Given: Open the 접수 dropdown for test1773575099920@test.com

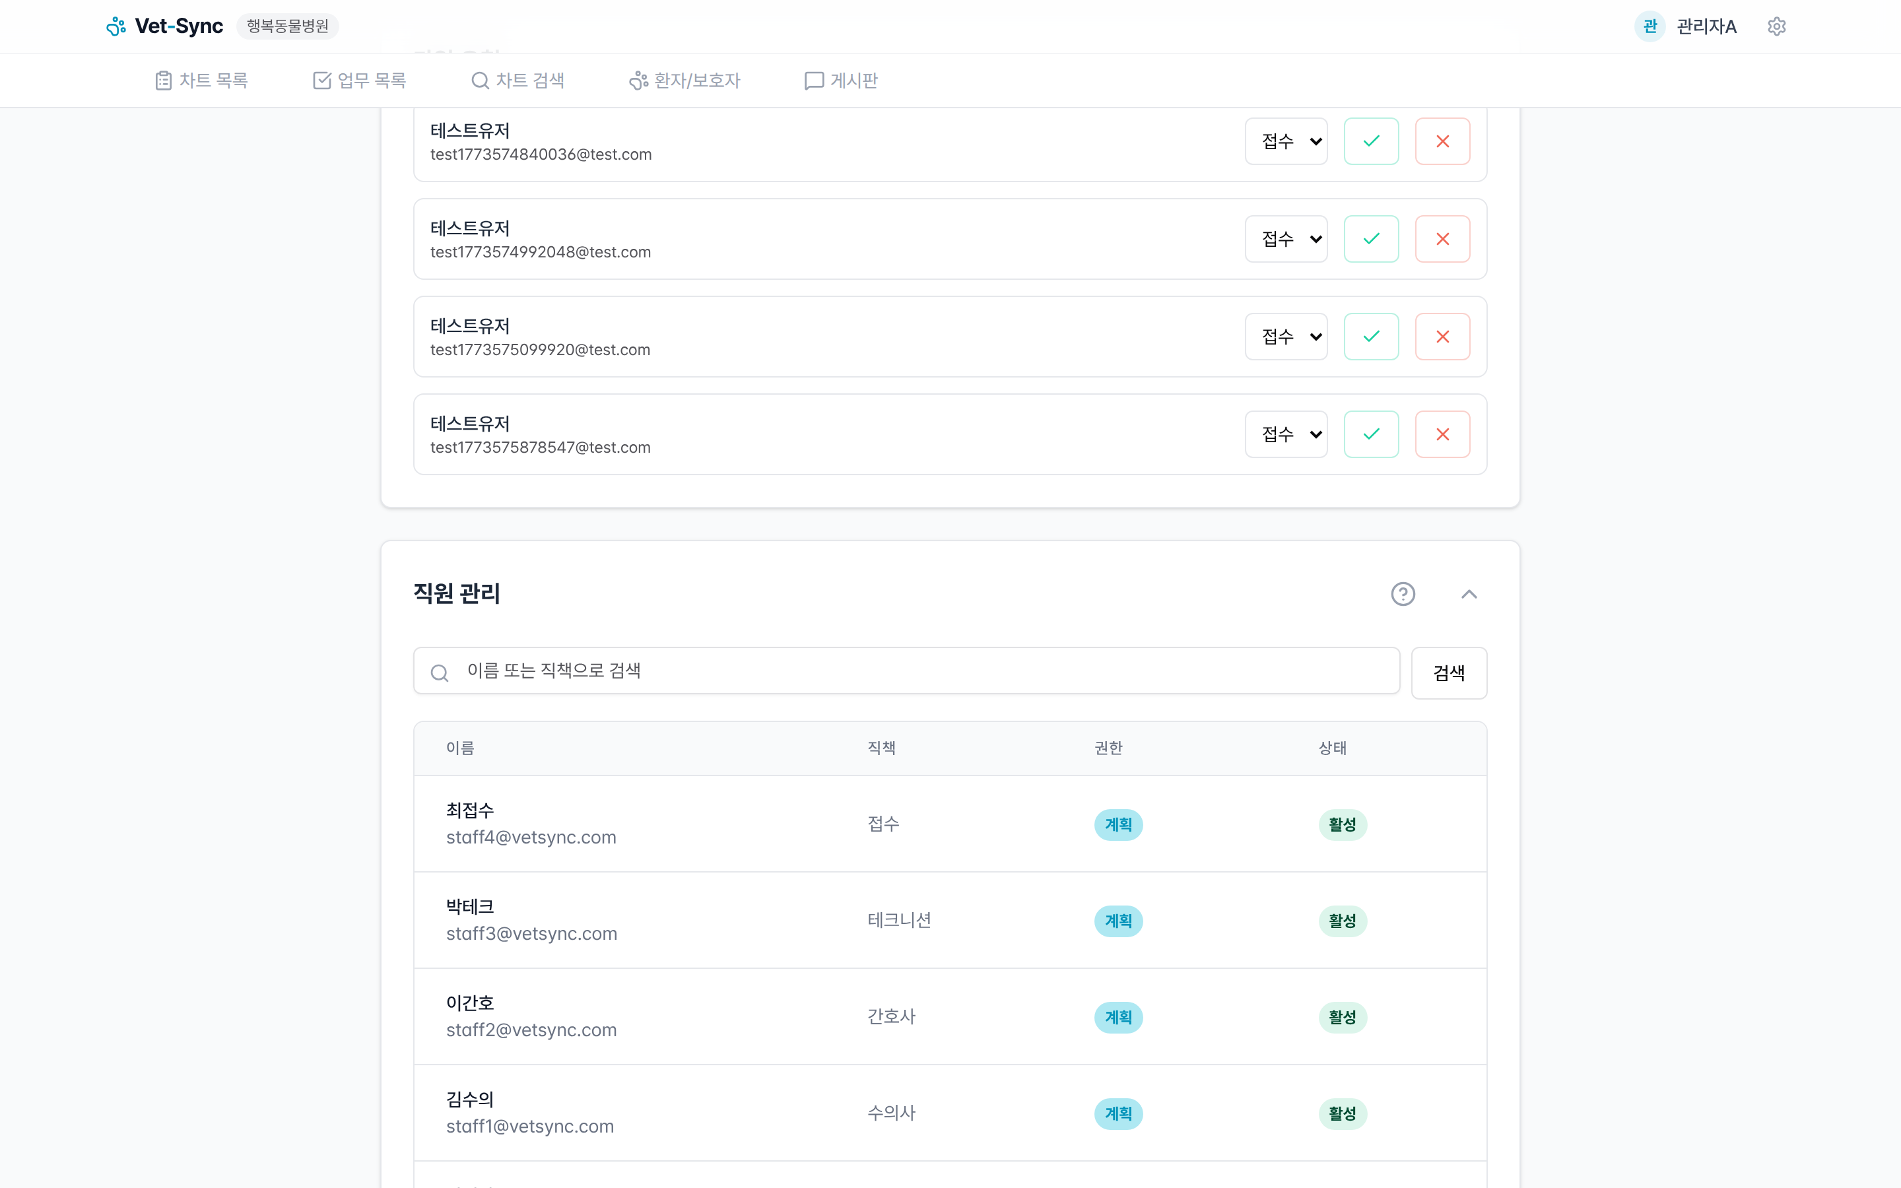Looking at the screenshot, I should click(x=1286, y=335).
